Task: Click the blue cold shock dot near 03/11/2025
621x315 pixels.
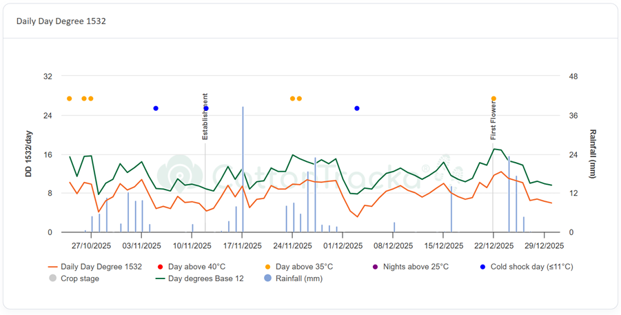Action: click(x=156, y=108)
